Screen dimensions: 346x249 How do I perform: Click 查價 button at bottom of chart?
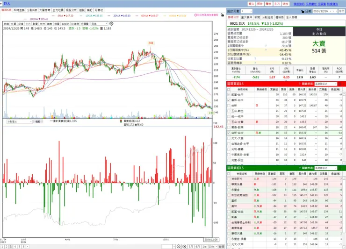pyautogui.click(x=221, y=247)
